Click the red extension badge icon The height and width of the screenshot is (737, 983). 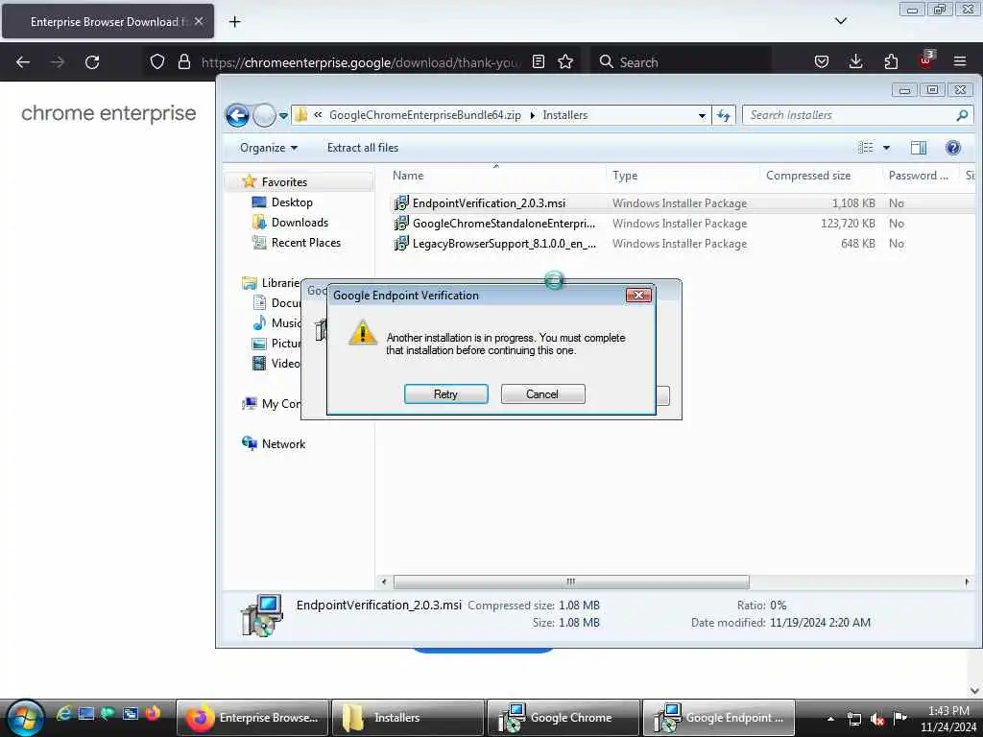(926, 59)
